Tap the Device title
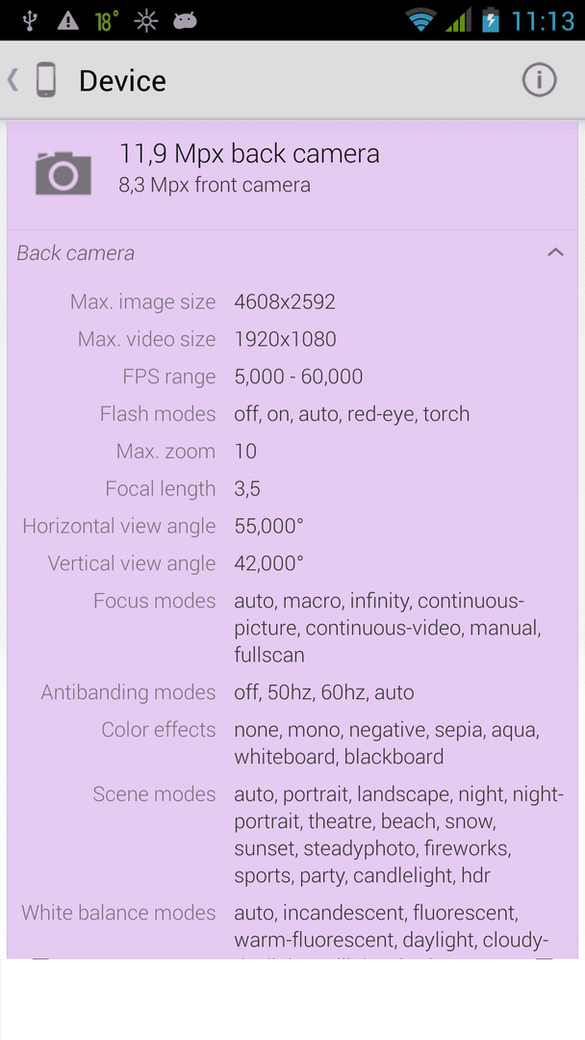The width and height of the screenshot is (585, 1040). click(x=122, y=81)
